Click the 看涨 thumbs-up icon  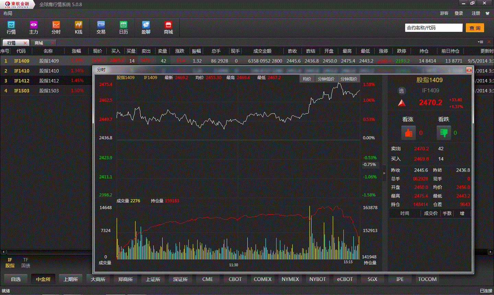point(409,133)
